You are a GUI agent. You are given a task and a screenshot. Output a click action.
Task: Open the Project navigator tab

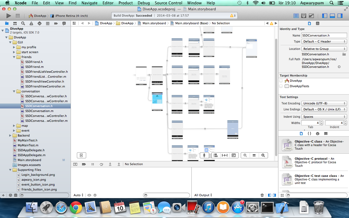click(7, 23)
